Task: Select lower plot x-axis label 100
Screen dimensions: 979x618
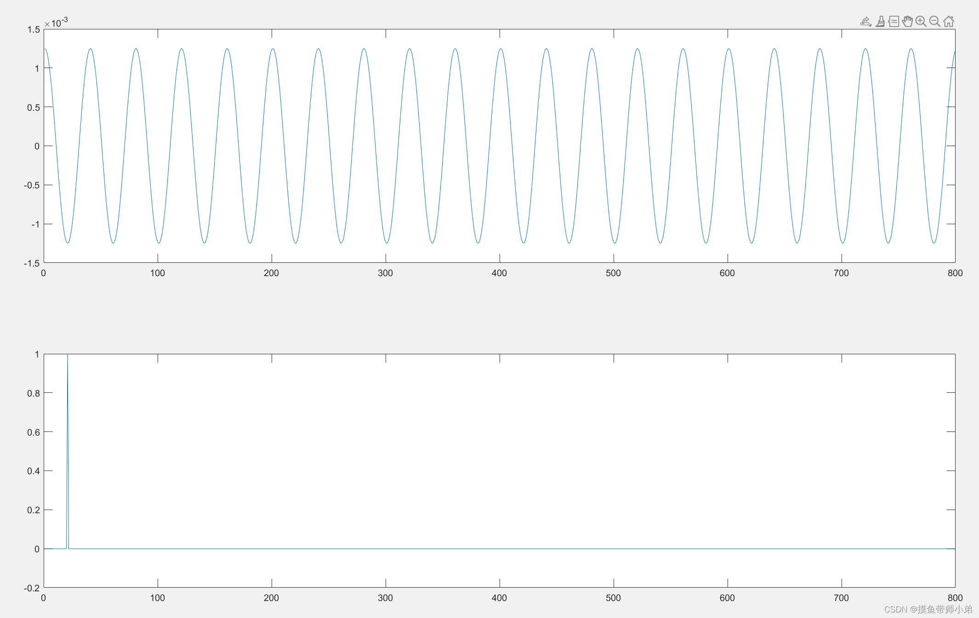Action: [x=157, y=598]
